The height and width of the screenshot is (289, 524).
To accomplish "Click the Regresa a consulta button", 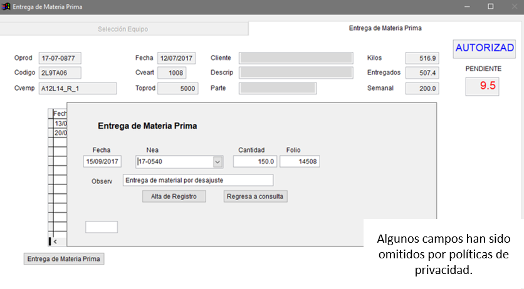I will point(256,196).
